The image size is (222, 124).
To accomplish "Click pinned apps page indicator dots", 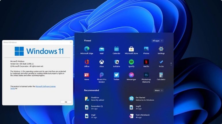I will 171,64.
